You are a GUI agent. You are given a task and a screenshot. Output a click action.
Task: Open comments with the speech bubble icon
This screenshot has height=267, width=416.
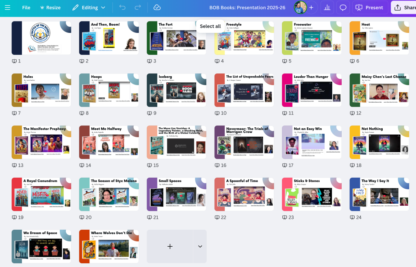click(342, 7)
